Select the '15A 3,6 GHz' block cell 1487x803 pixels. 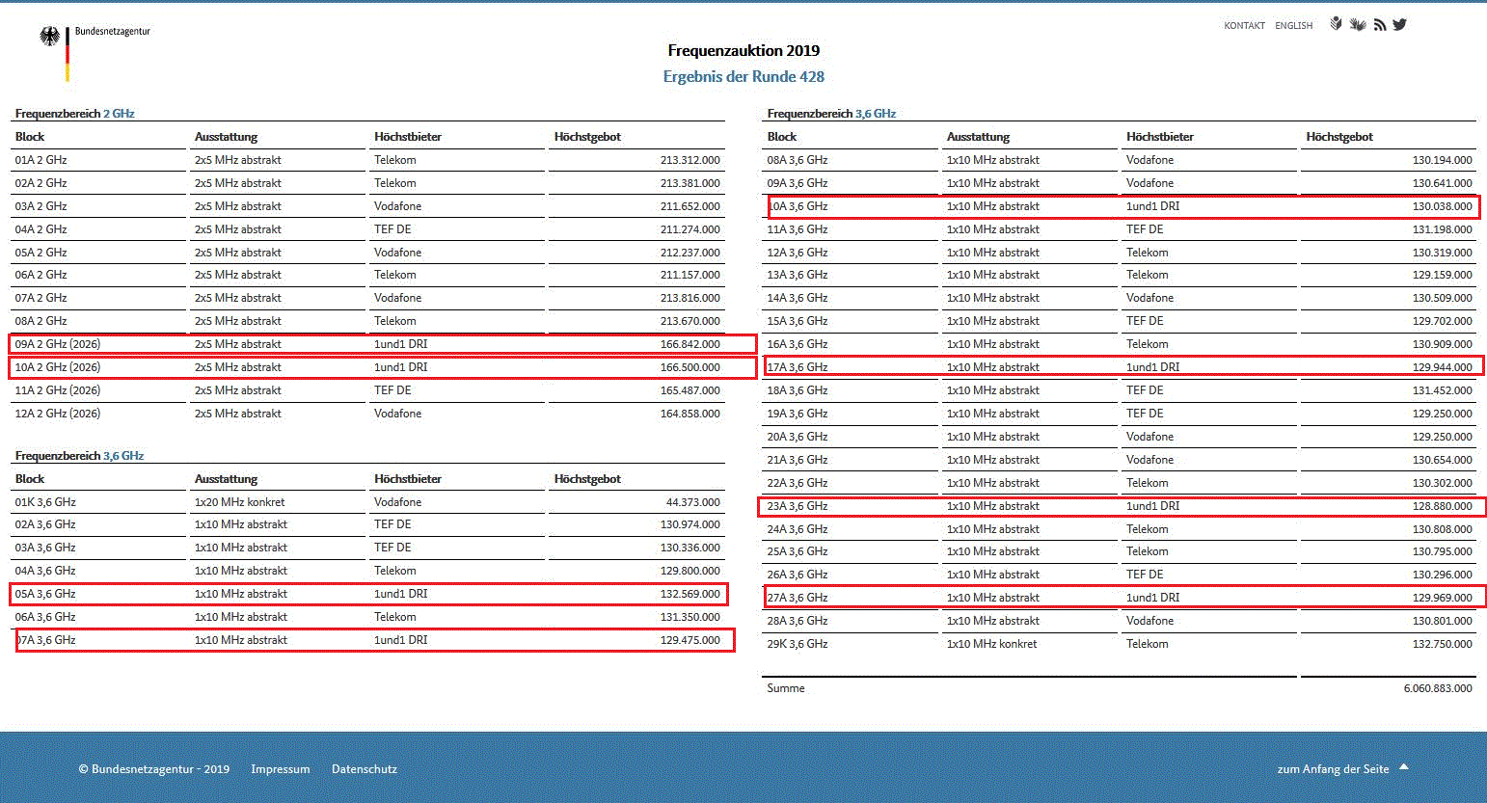[798, 321]
